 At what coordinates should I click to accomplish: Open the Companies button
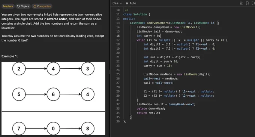[x=42, y=6]
